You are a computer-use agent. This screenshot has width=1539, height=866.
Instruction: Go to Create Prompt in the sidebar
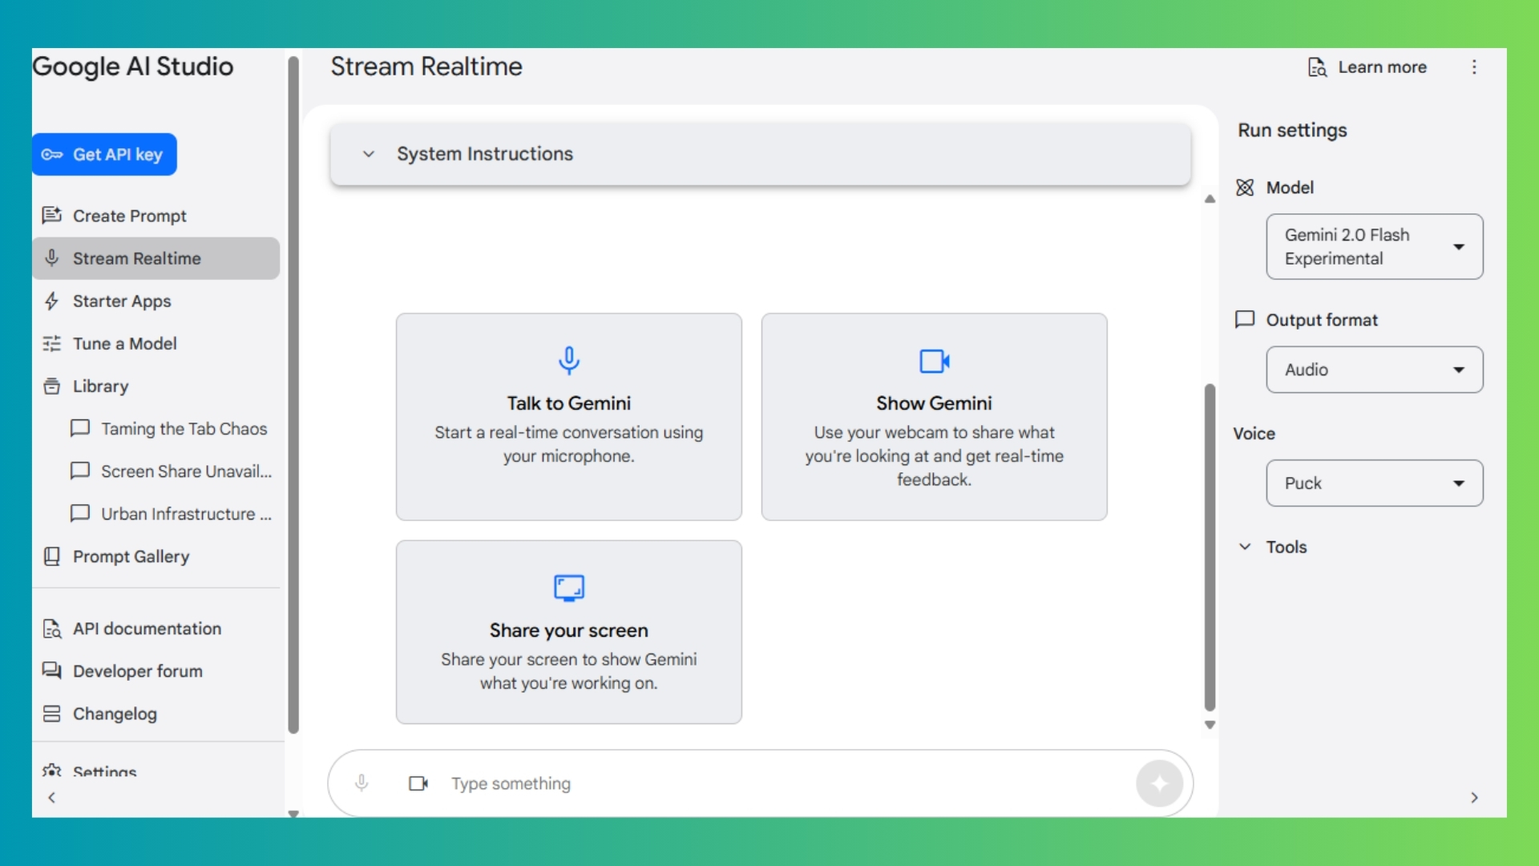(129, 216)
